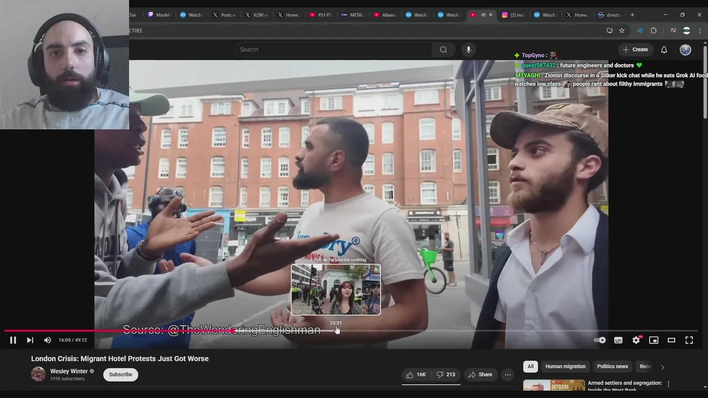Image resolution: width=708 pixels, height=398 pixels.
Task: Open Armed settlers and segregation title
Action: [624, 386]
